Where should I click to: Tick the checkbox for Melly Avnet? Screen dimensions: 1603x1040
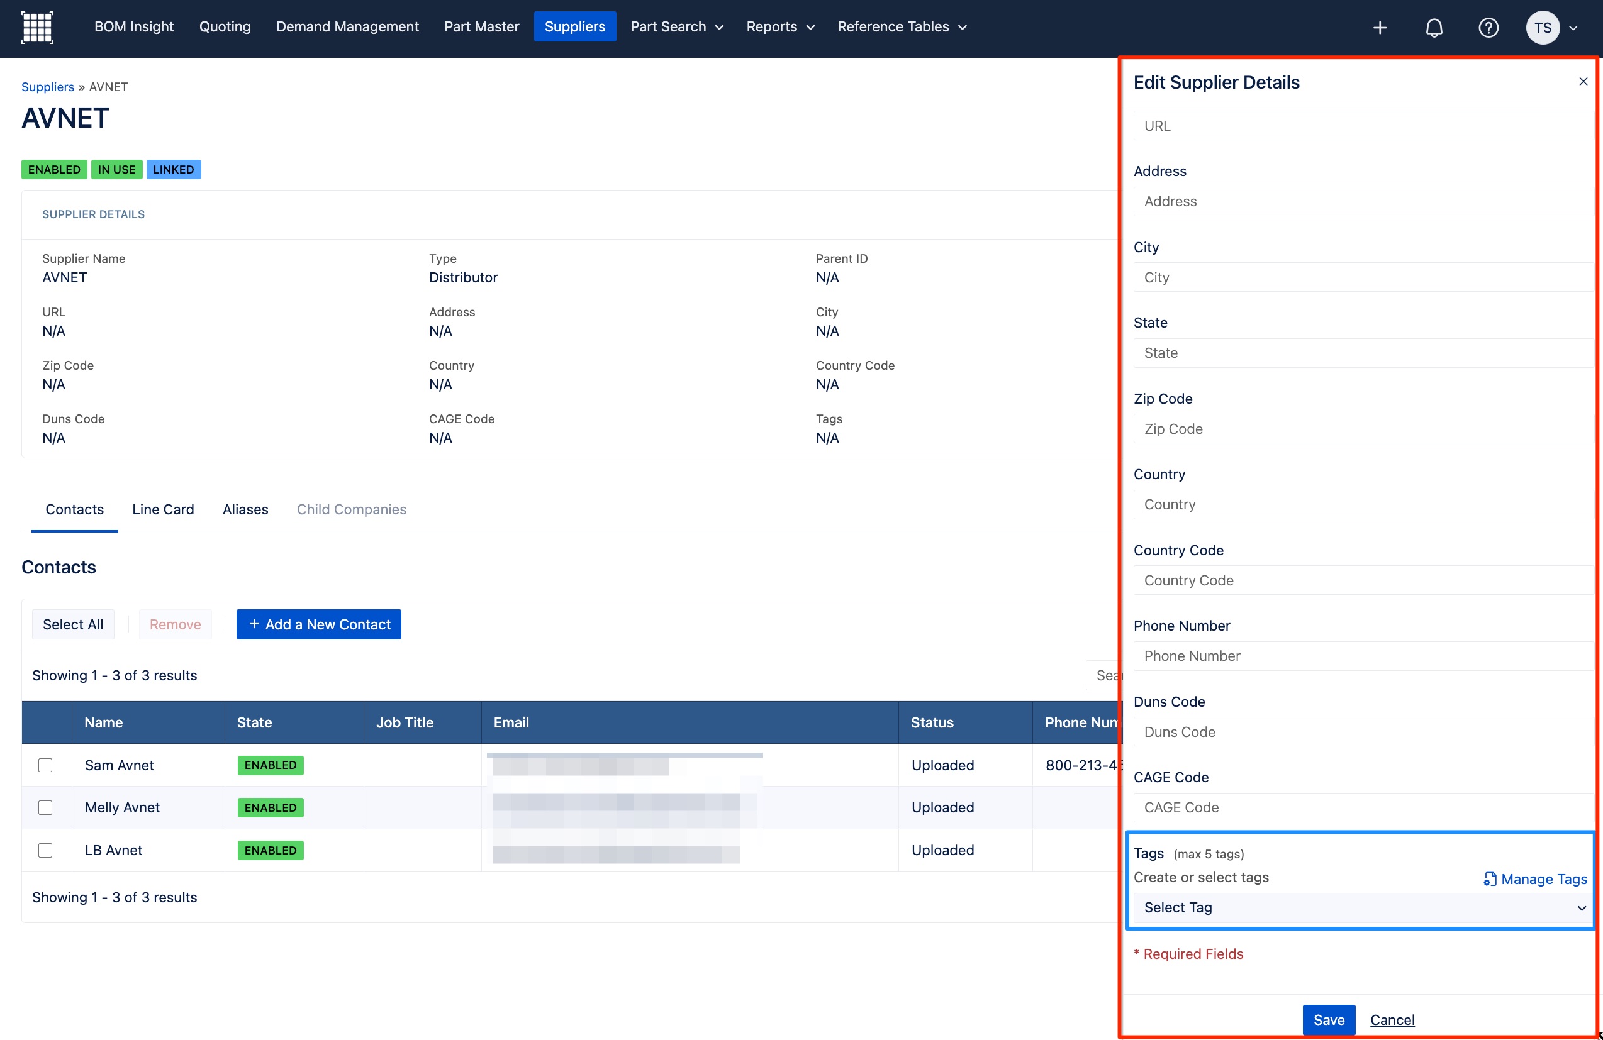[x=45, y=807]
